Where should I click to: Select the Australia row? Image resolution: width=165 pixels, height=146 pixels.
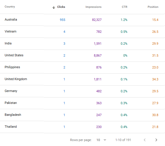[82, 20]
